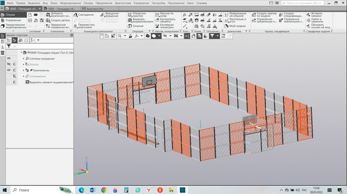The height and width of the screenshot is (194, 347).
Task: Hide 'Системы координат' using its eye icon
Action: [x=9, y=59]
